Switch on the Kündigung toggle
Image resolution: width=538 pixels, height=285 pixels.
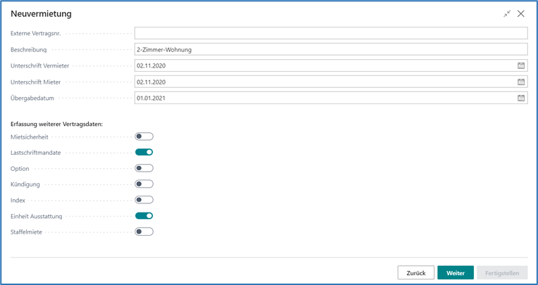point(144,184)
